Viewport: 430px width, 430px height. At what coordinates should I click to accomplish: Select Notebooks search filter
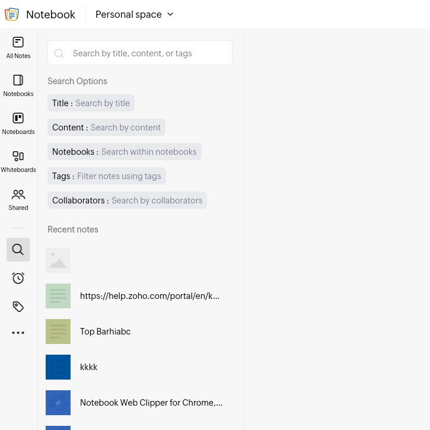[124, 152]
